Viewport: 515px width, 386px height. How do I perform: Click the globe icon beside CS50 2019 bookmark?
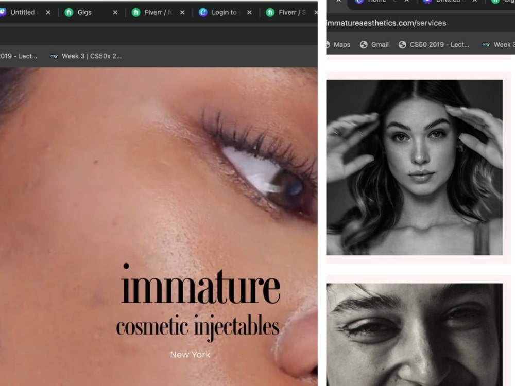click(x=402, y=45)
